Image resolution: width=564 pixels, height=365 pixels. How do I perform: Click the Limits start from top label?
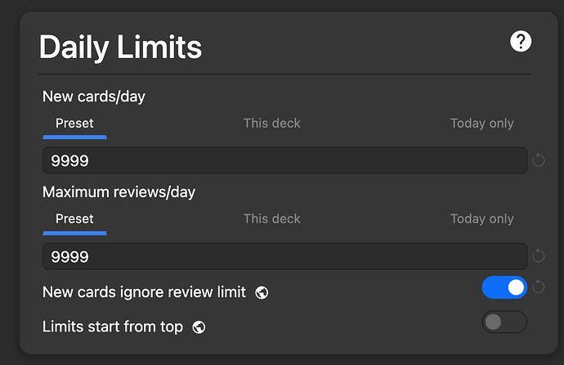(x=113, y=327)
